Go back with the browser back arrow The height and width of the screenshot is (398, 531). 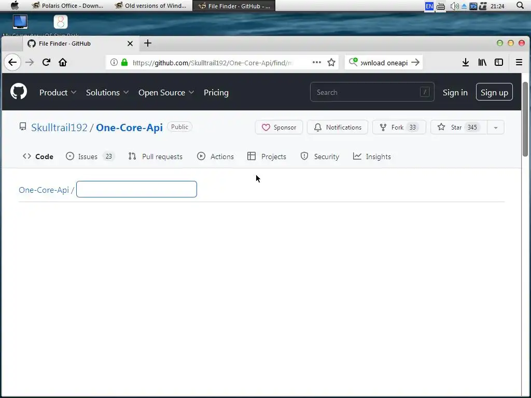pos(12,62)
